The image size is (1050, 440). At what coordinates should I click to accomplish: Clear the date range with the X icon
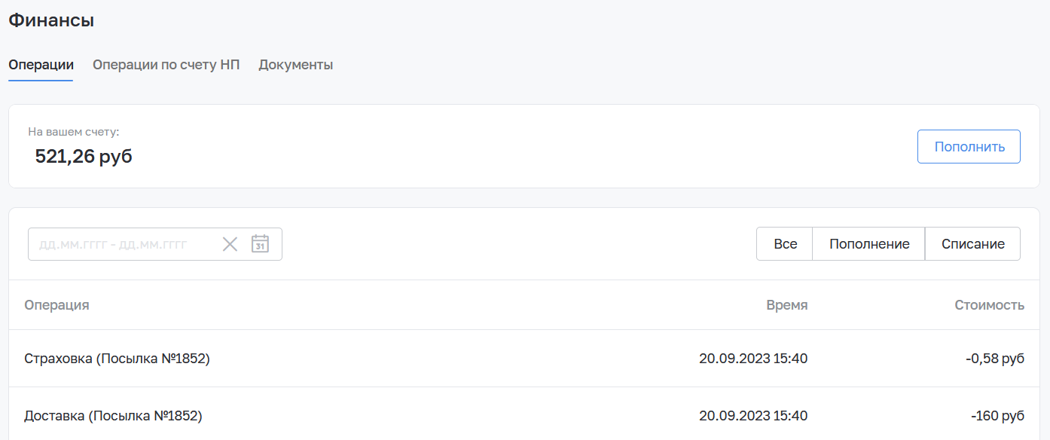coord(230,244)
